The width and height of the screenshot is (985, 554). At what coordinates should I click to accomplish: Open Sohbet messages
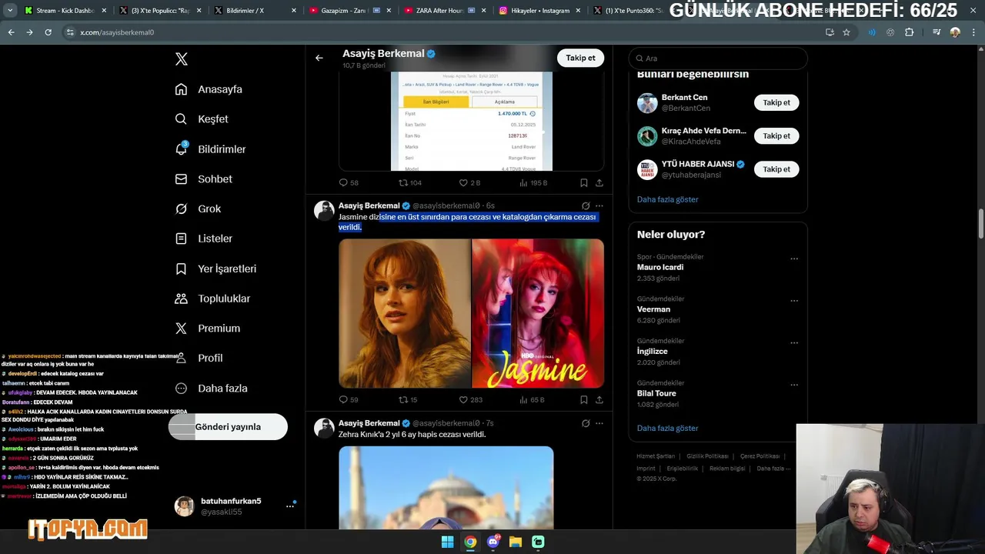point(203,179)
